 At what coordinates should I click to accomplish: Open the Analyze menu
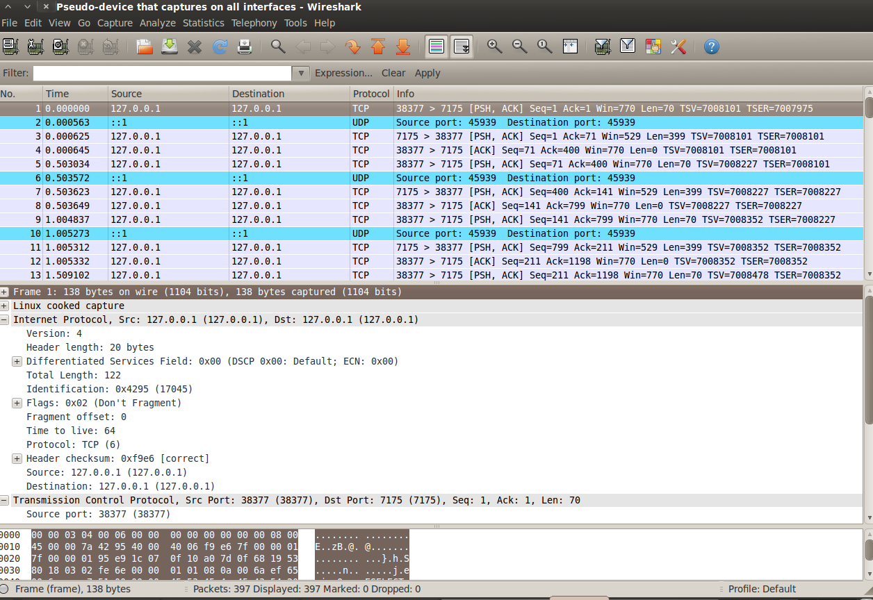(158, 23)
